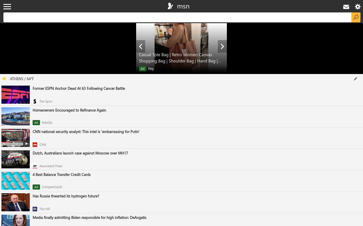The width and height of the screenshot is (363, 226).
Task: Click the AP logo icon
Action: coord(35,166)
